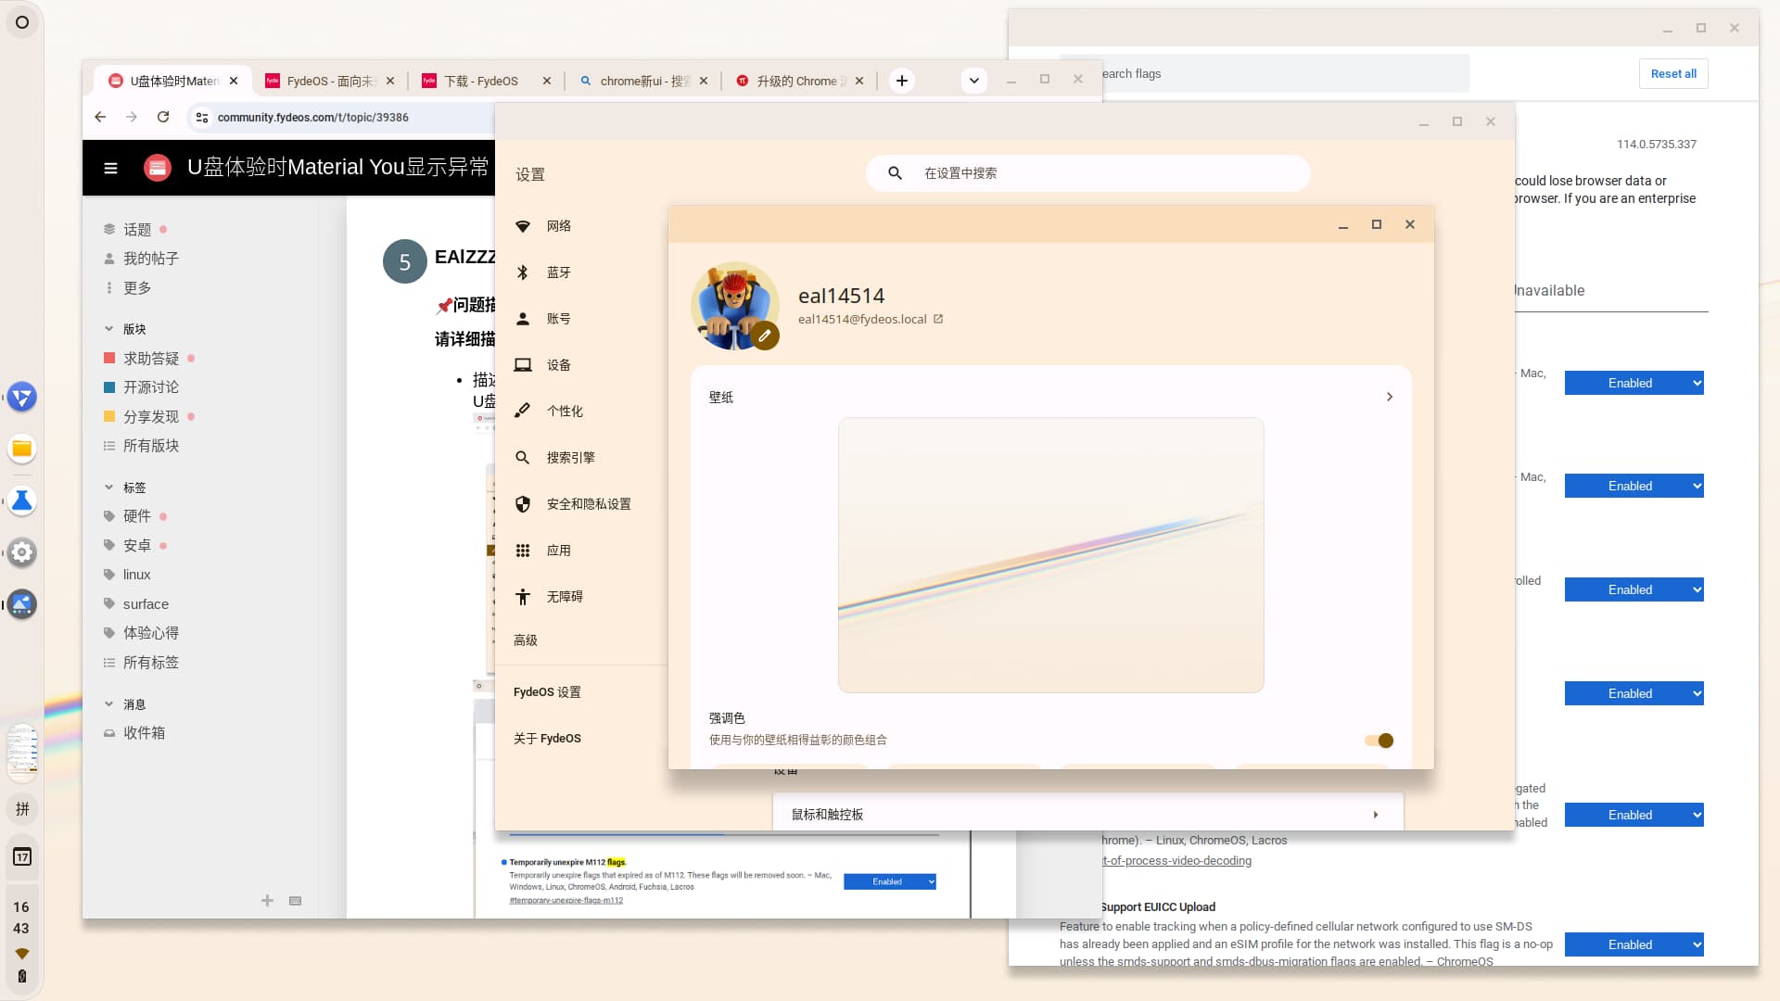Open 所有标签 in the forum sidebar
The width and height of the screenshot is (1780, 1001).
point(151,663)
